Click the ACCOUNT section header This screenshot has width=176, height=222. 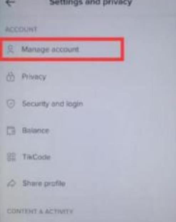(21, 30)
